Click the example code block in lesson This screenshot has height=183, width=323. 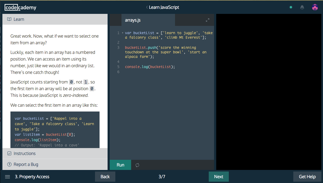point(55,130)
